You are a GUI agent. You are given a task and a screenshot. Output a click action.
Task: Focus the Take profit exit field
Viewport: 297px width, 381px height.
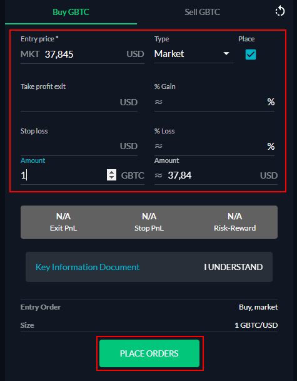(x=79, y=102)
